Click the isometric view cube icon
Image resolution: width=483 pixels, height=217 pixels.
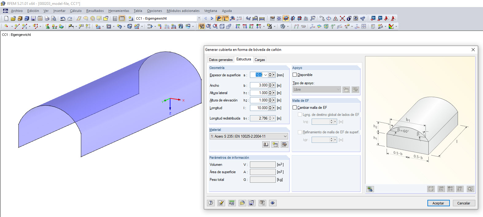tap(222, 26)
